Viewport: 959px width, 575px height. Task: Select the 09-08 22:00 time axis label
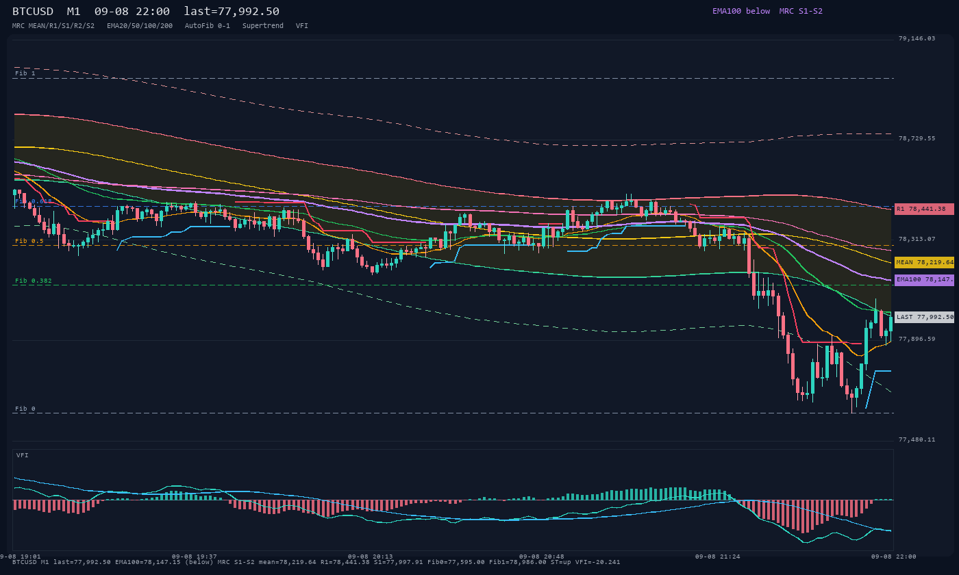(894, 557)
